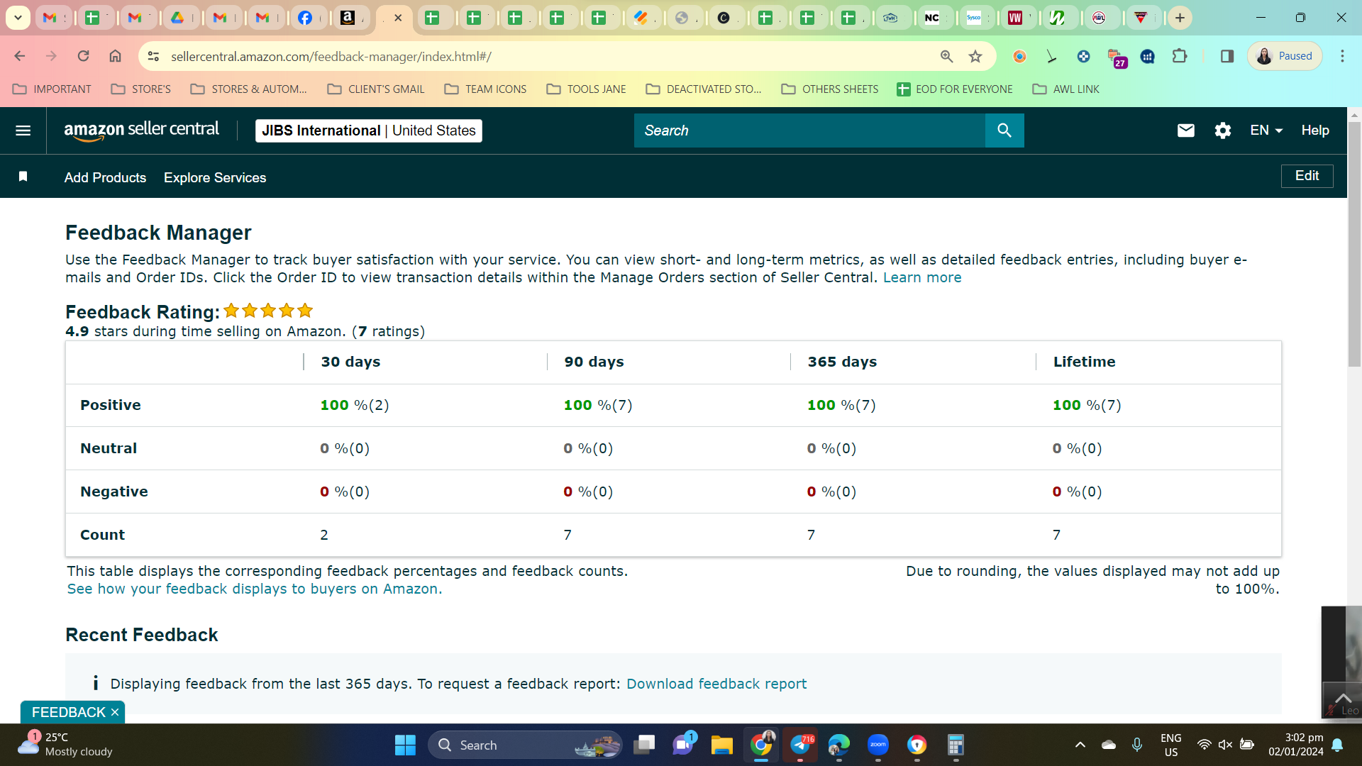1362x766 pixels.
Task: Open Explore Services menu
Action: pyautogui.click(x=215, y=177)
